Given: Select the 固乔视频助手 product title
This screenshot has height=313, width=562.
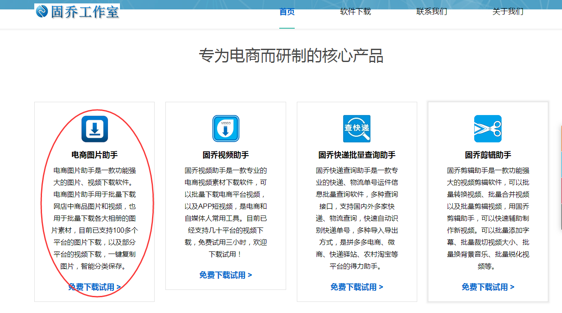Looking at the screenshot, I should 226,155.
